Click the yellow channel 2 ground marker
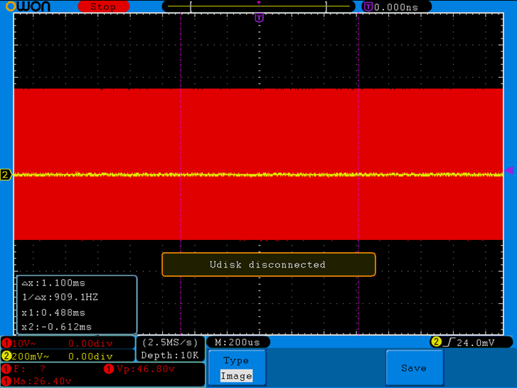The image size is (517, 388). coord(6,174)
